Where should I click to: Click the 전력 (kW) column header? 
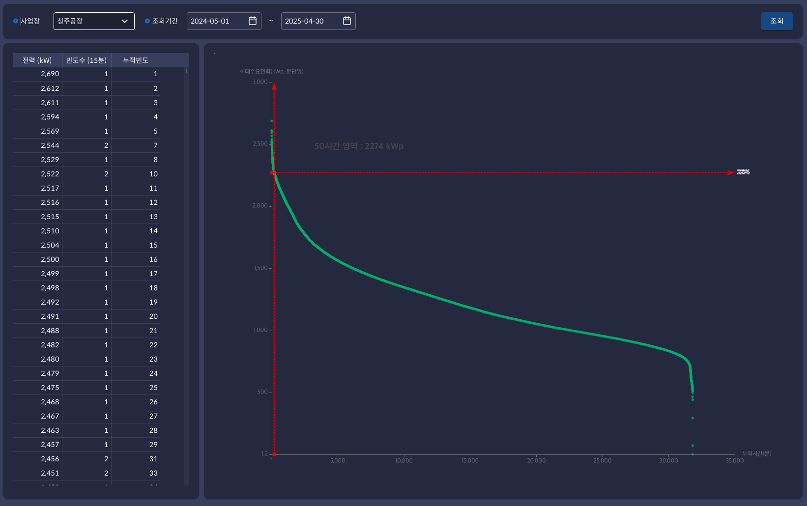37,60
